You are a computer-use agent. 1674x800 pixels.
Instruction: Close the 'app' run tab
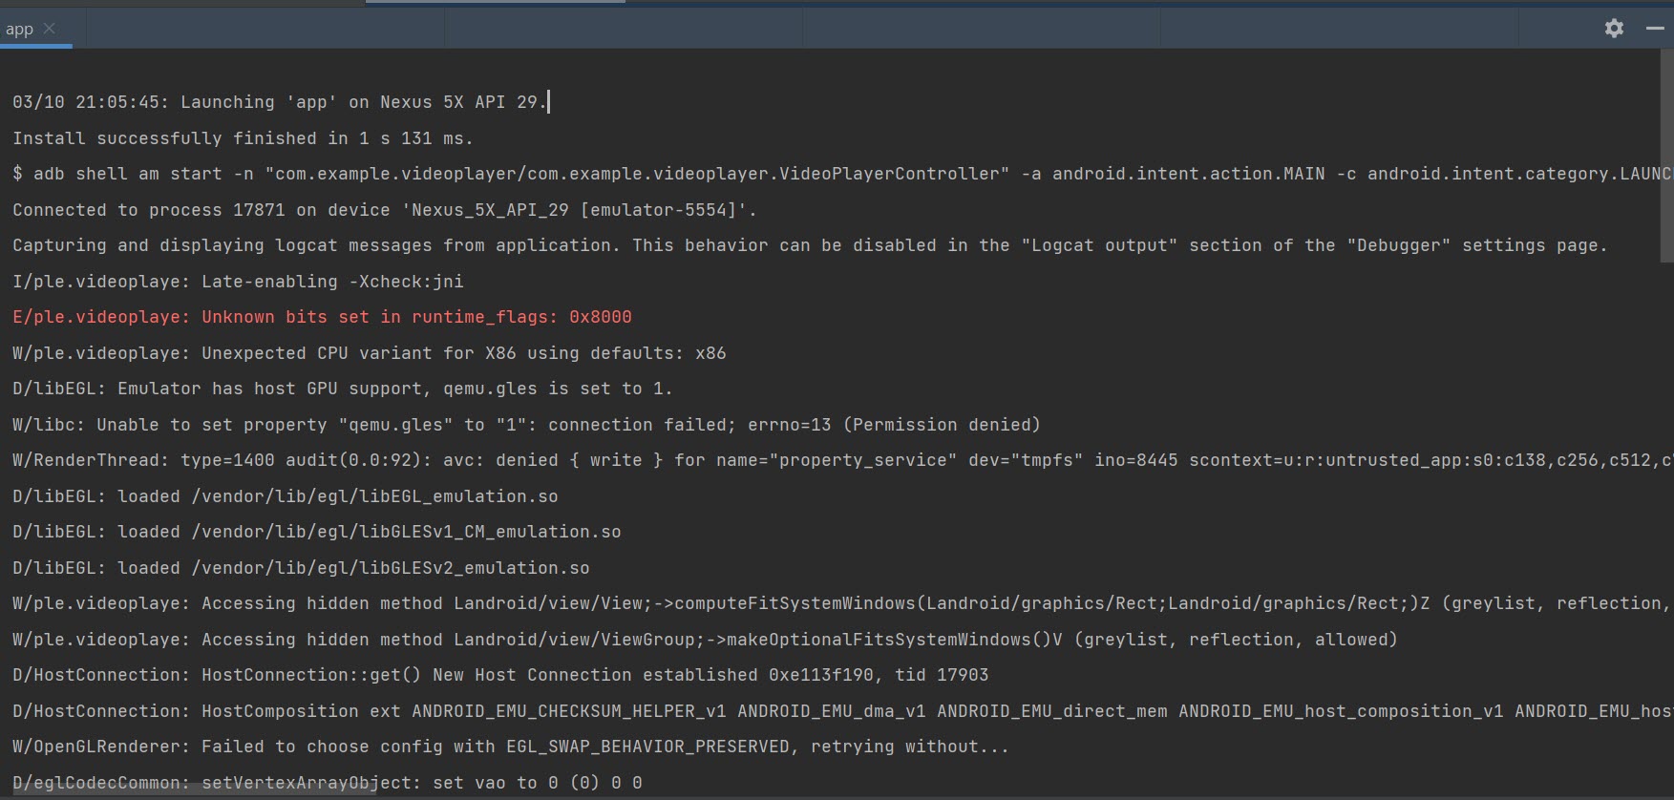50,29
